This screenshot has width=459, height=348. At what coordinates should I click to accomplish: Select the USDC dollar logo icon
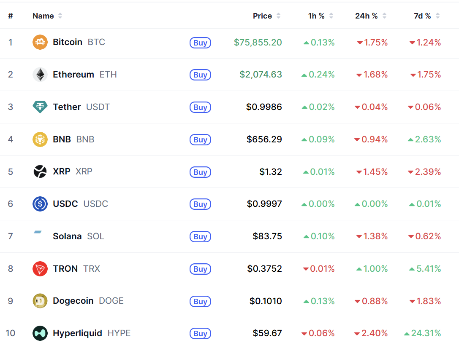[x=40, y=204]
